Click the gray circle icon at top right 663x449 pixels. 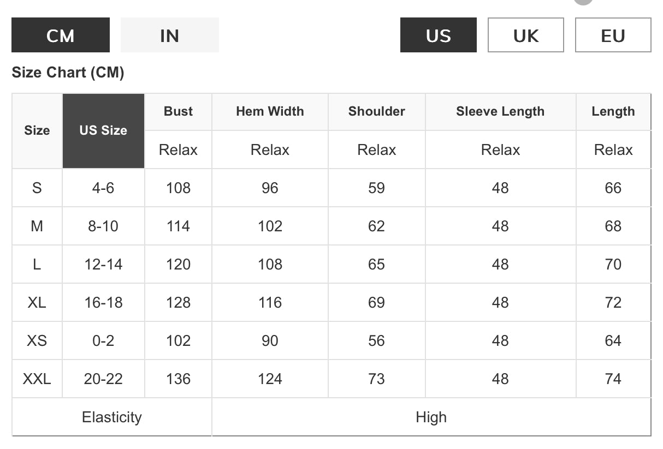(583, 2)
